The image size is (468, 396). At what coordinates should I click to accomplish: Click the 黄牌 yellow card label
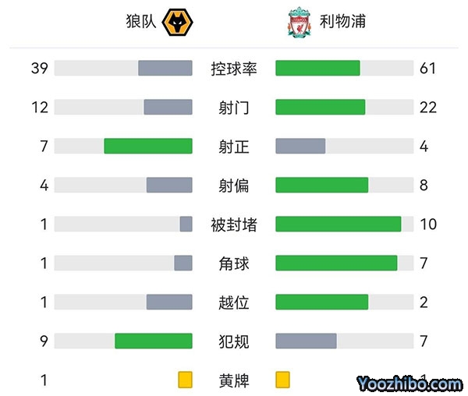coord(234,380)
